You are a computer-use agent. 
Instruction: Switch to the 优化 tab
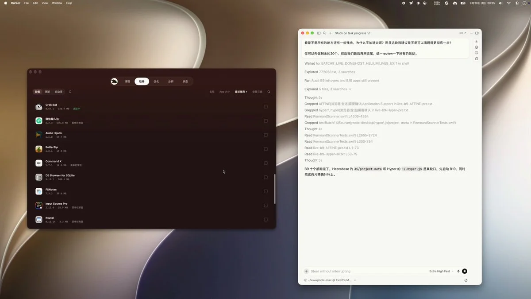156,82
